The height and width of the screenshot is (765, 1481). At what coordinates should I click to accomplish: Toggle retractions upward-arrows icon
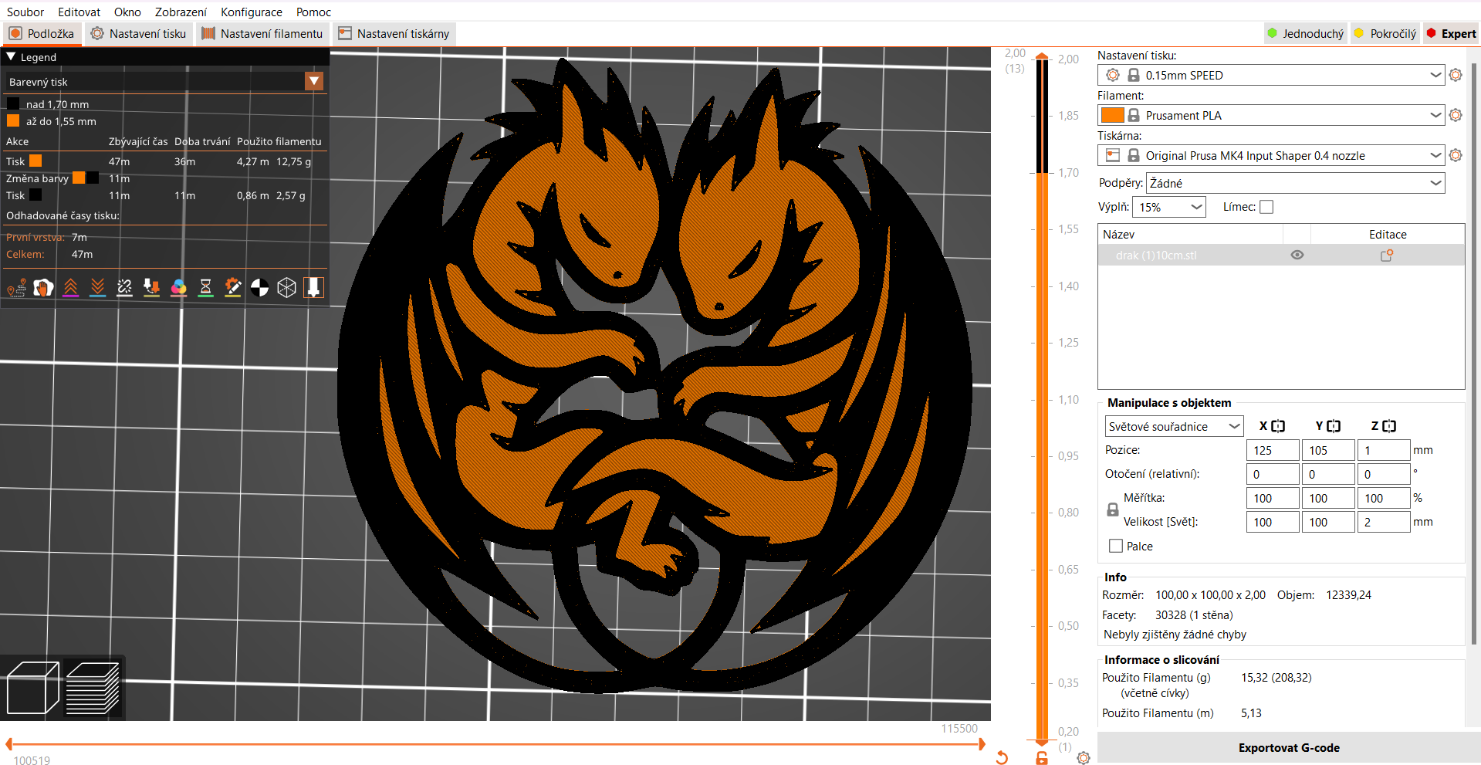pos(70,288)
